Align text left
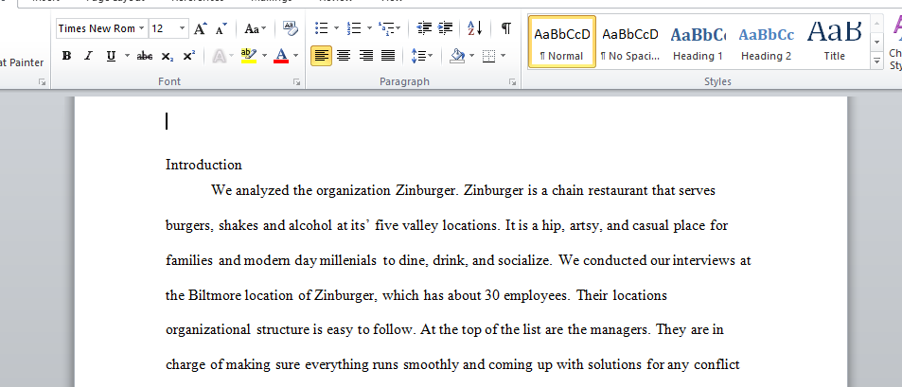 click(x=322, y=56)
